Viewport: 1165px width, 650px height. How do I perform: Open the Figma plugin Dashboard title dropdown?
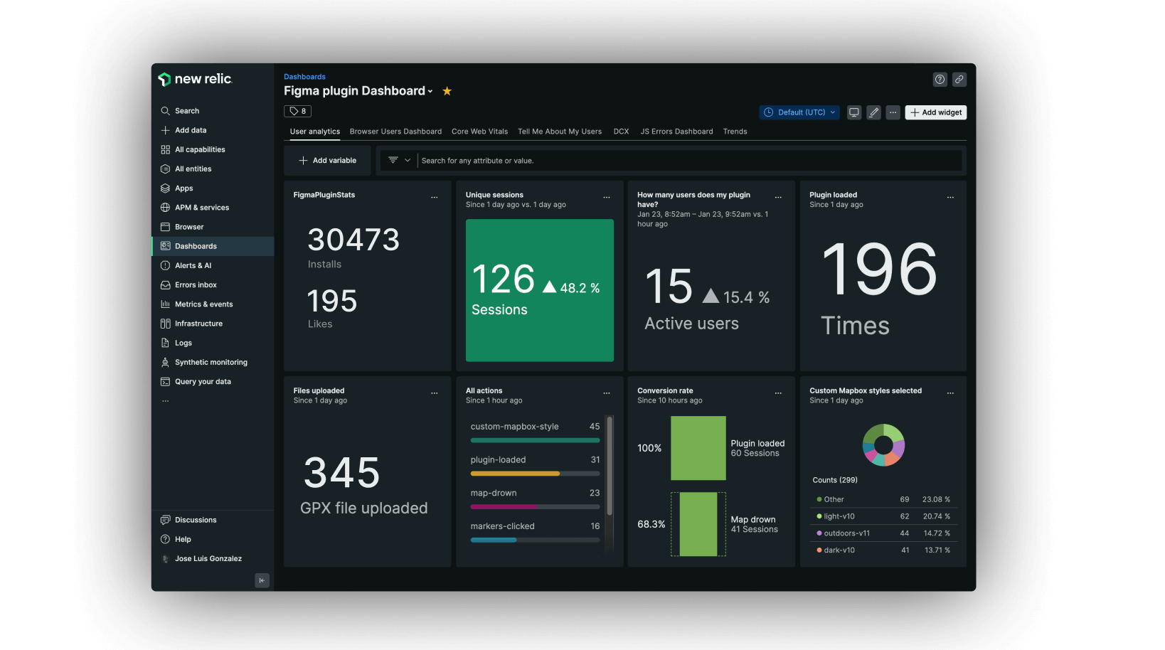pyautogui.click(x=358, y=91)
